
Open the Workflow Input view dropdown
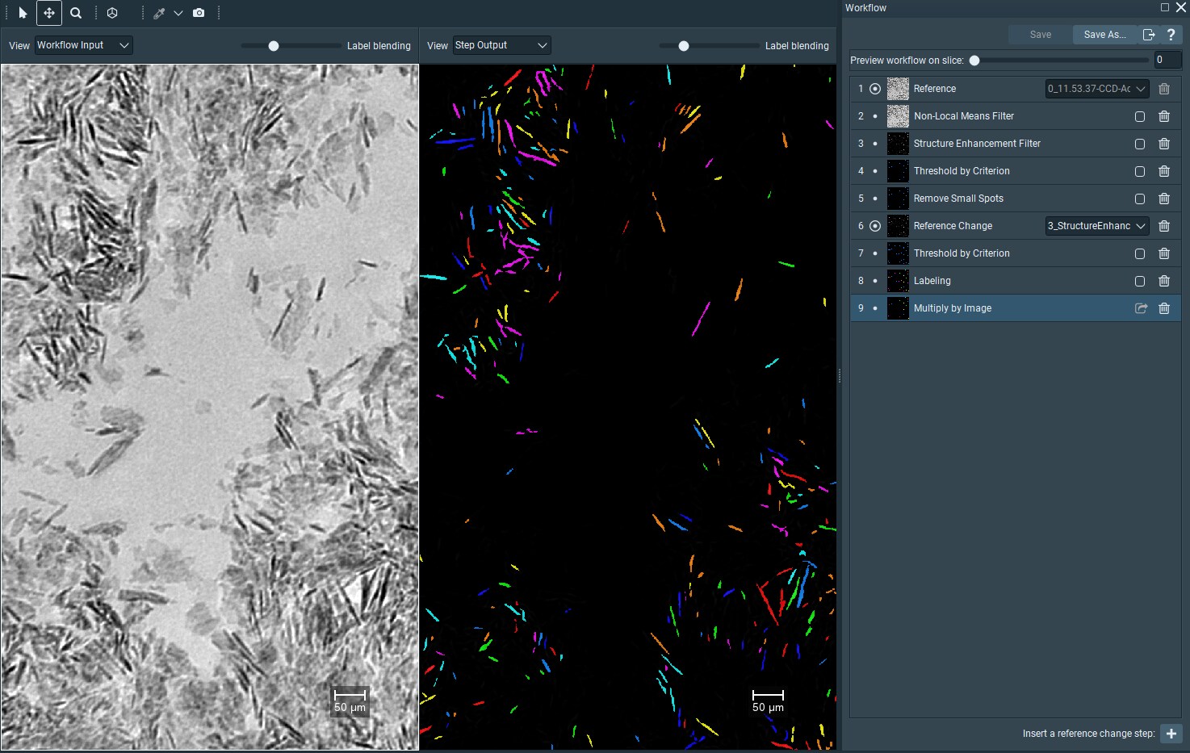tap(83, 45)
